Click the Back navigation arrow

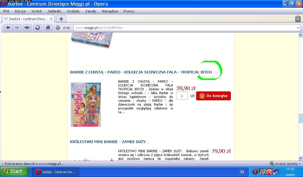pyautogui.click(x=8, y=27)
